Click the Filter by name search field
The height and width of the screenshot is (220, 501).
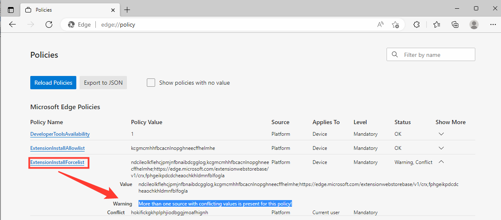click(x=435, y=55)
